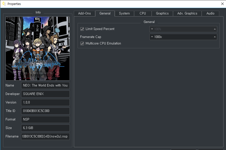Viewport: 226px width, 150px height.
Task: Click the Title ID field
Action: coord(45,111)
